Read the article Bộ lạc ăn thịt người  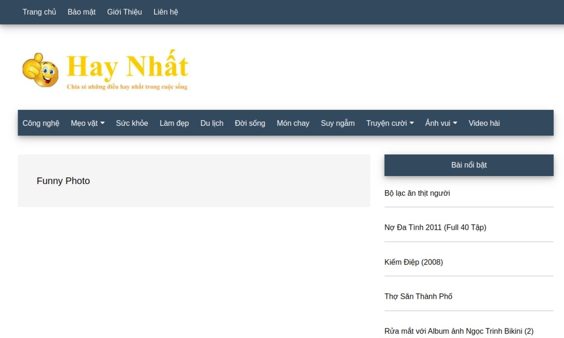pyautogui.click(x=417, y=193)
